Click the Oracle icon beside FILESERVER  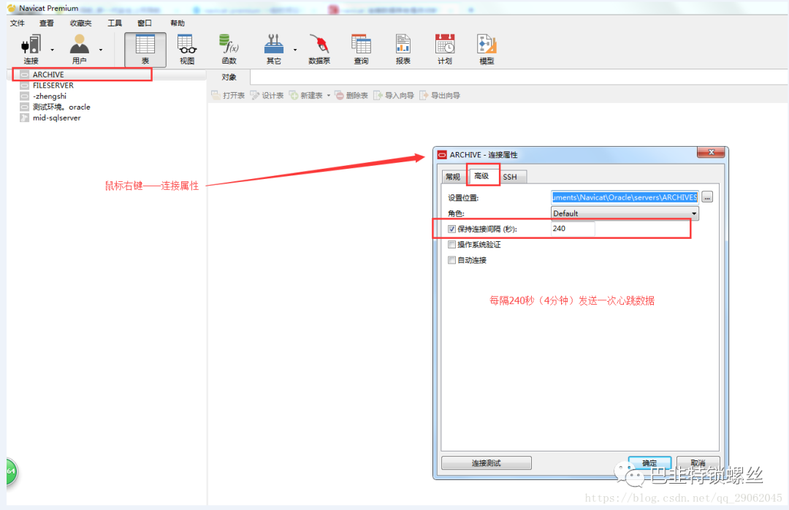pyautogui.click(x=24, y=85)
